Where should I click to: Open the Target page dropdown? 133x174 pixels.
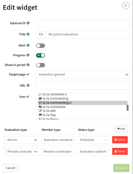(x=83, y=75)
